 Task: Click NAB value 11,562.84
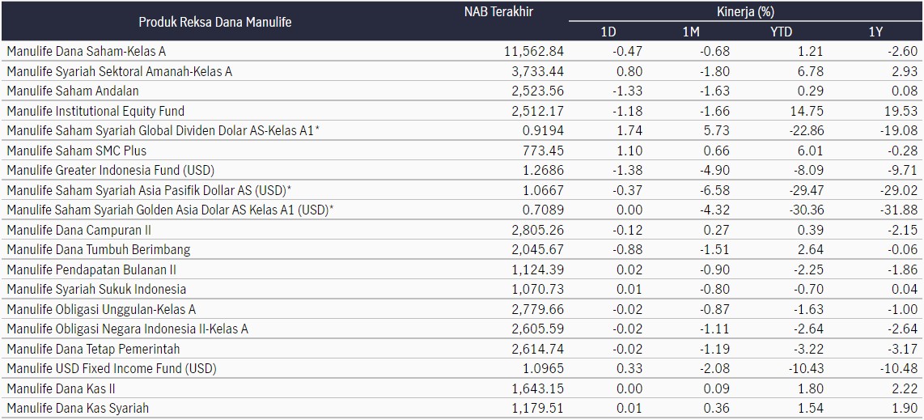[x=535, y=51]
